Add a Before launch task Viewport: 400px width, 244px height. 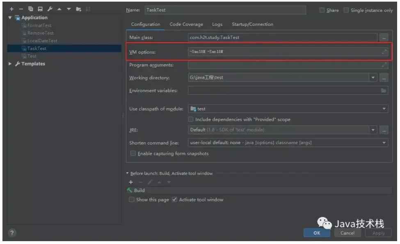coord(131,182)
